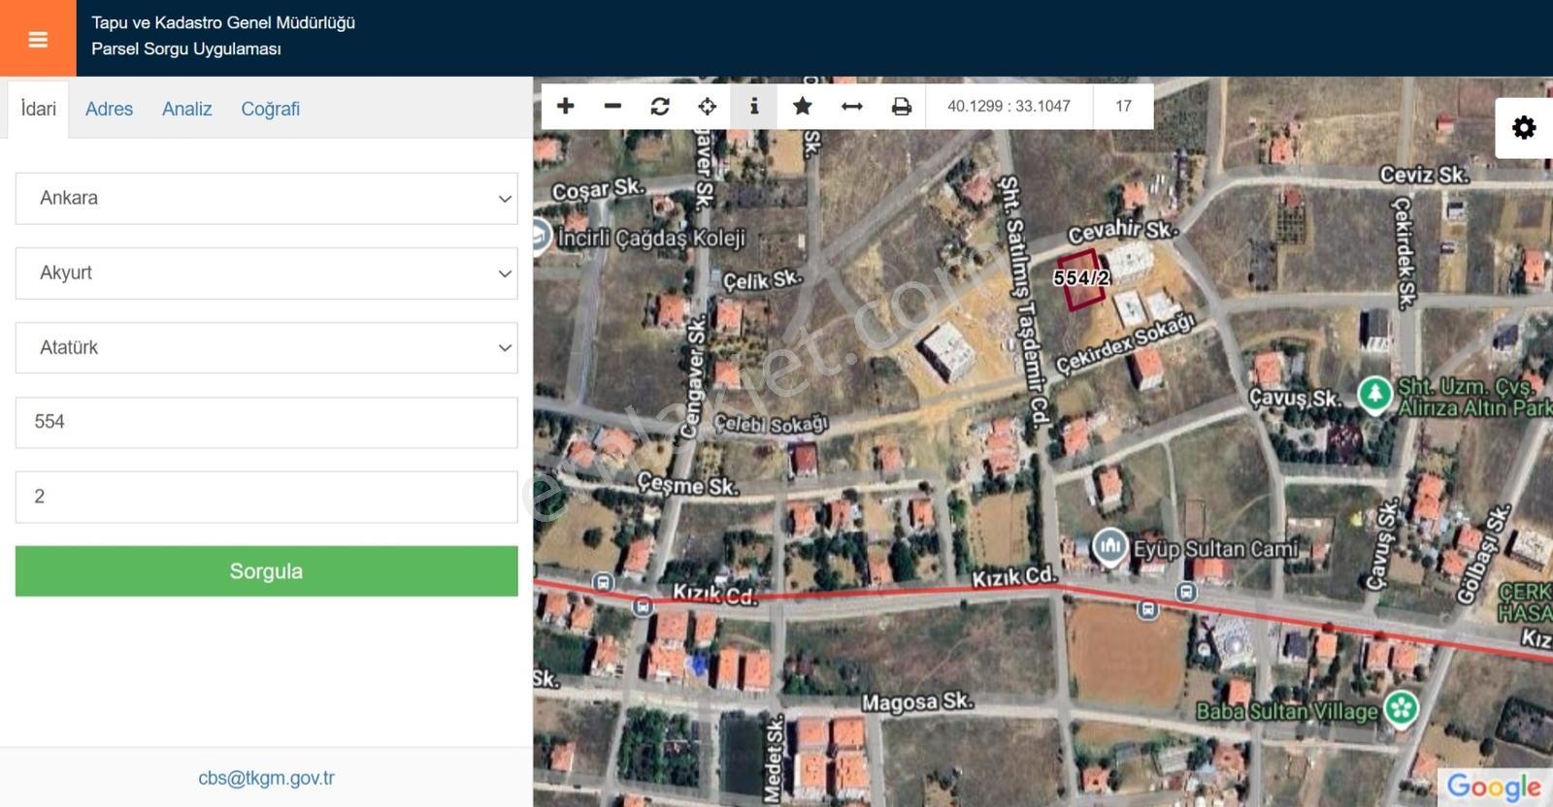Switch to the Adres tab
Viewport: 1553px width, 807px height.
[109, 109]
